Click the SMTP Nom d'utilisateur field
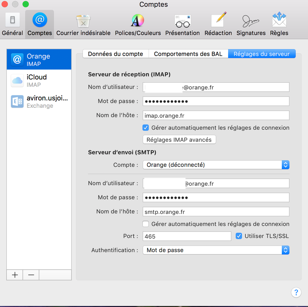This screenshot has height=307, width=308. point(216,184)
